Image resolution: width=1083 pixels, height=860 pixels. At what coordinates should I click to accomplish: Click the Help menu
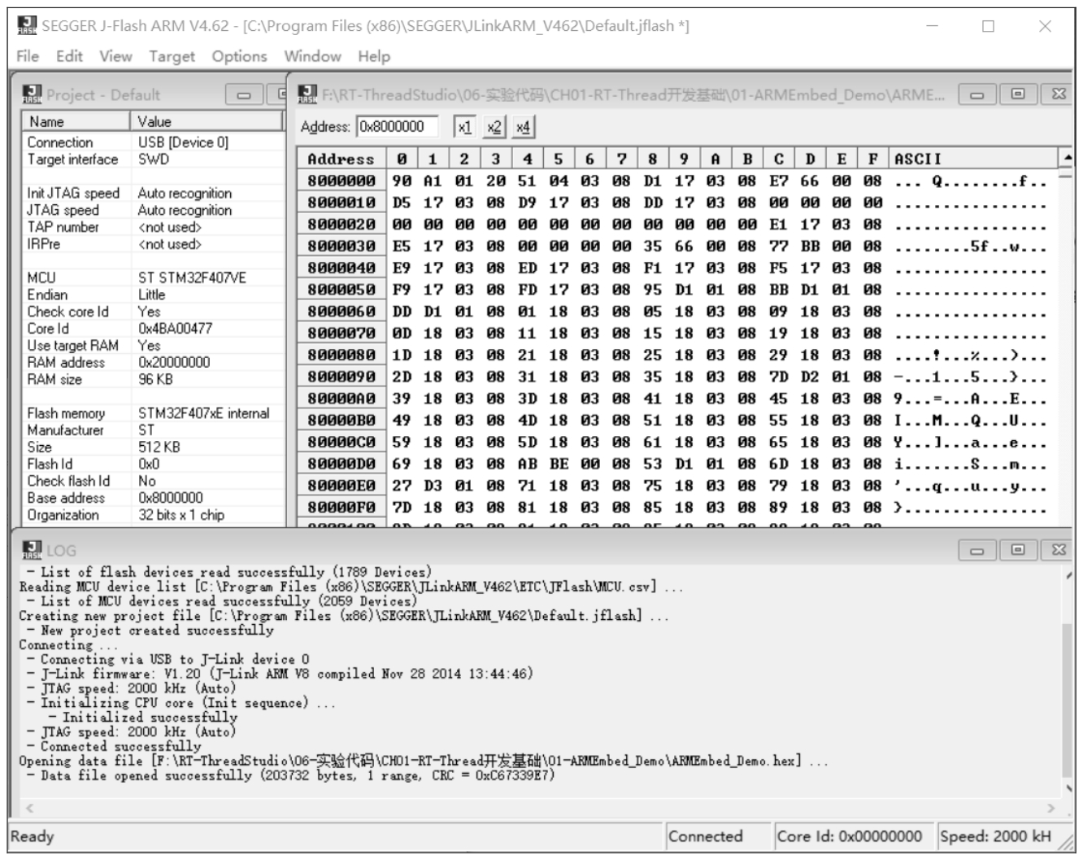coord(374,56)
